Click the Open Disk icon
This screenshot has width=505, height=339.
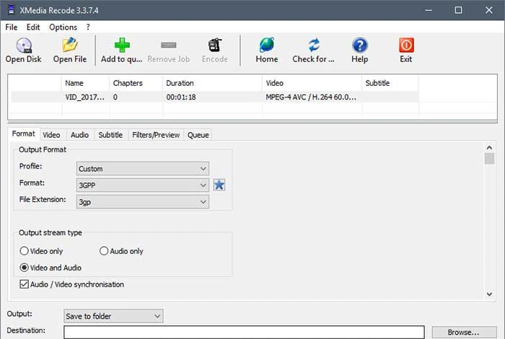click(x=23, y=45)
